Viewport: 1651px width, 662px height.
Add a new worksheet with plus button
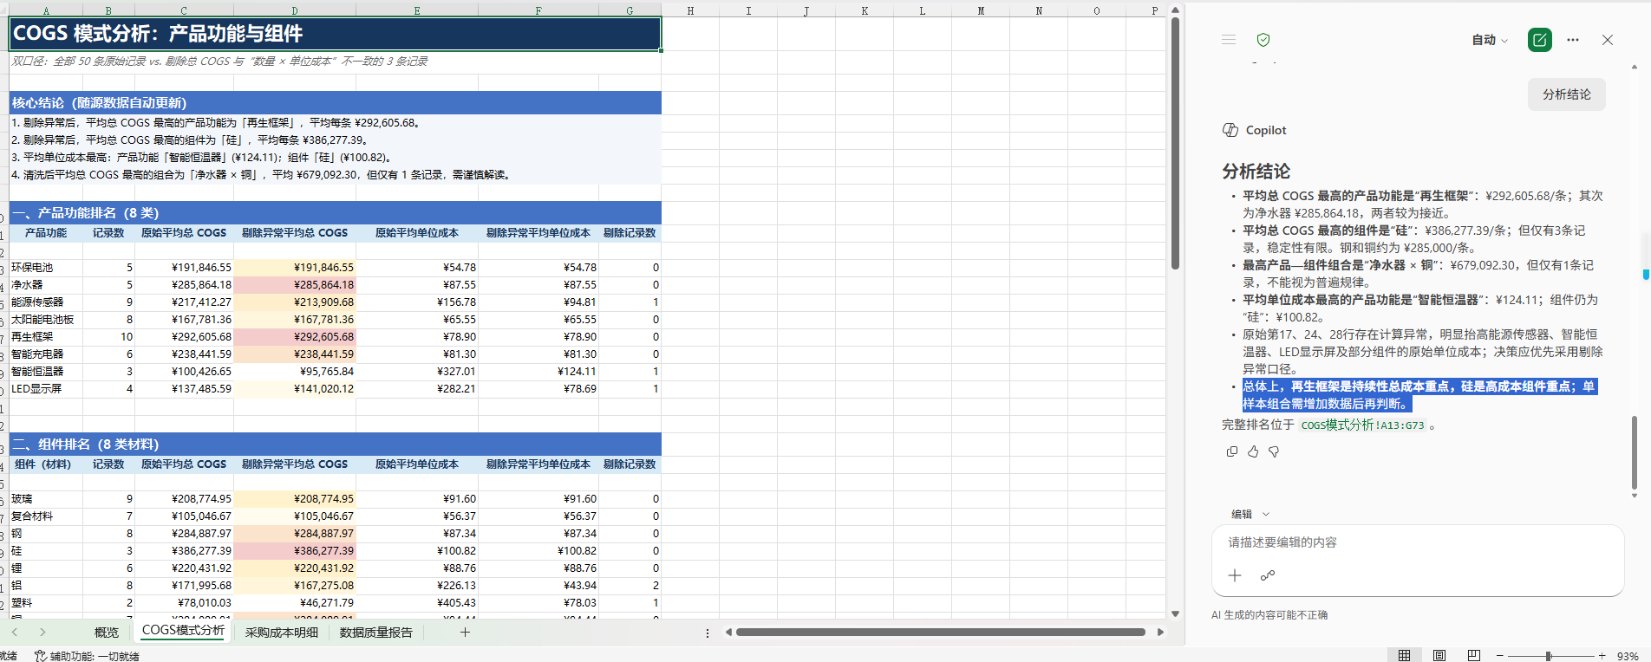pos(465,633)
